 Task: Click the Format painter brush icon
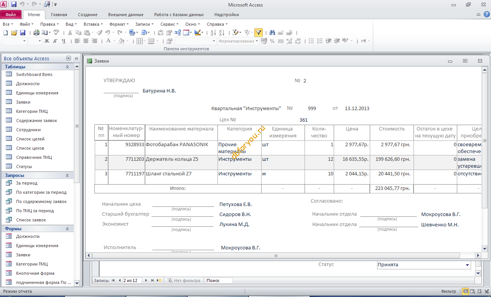coord(99,33)
